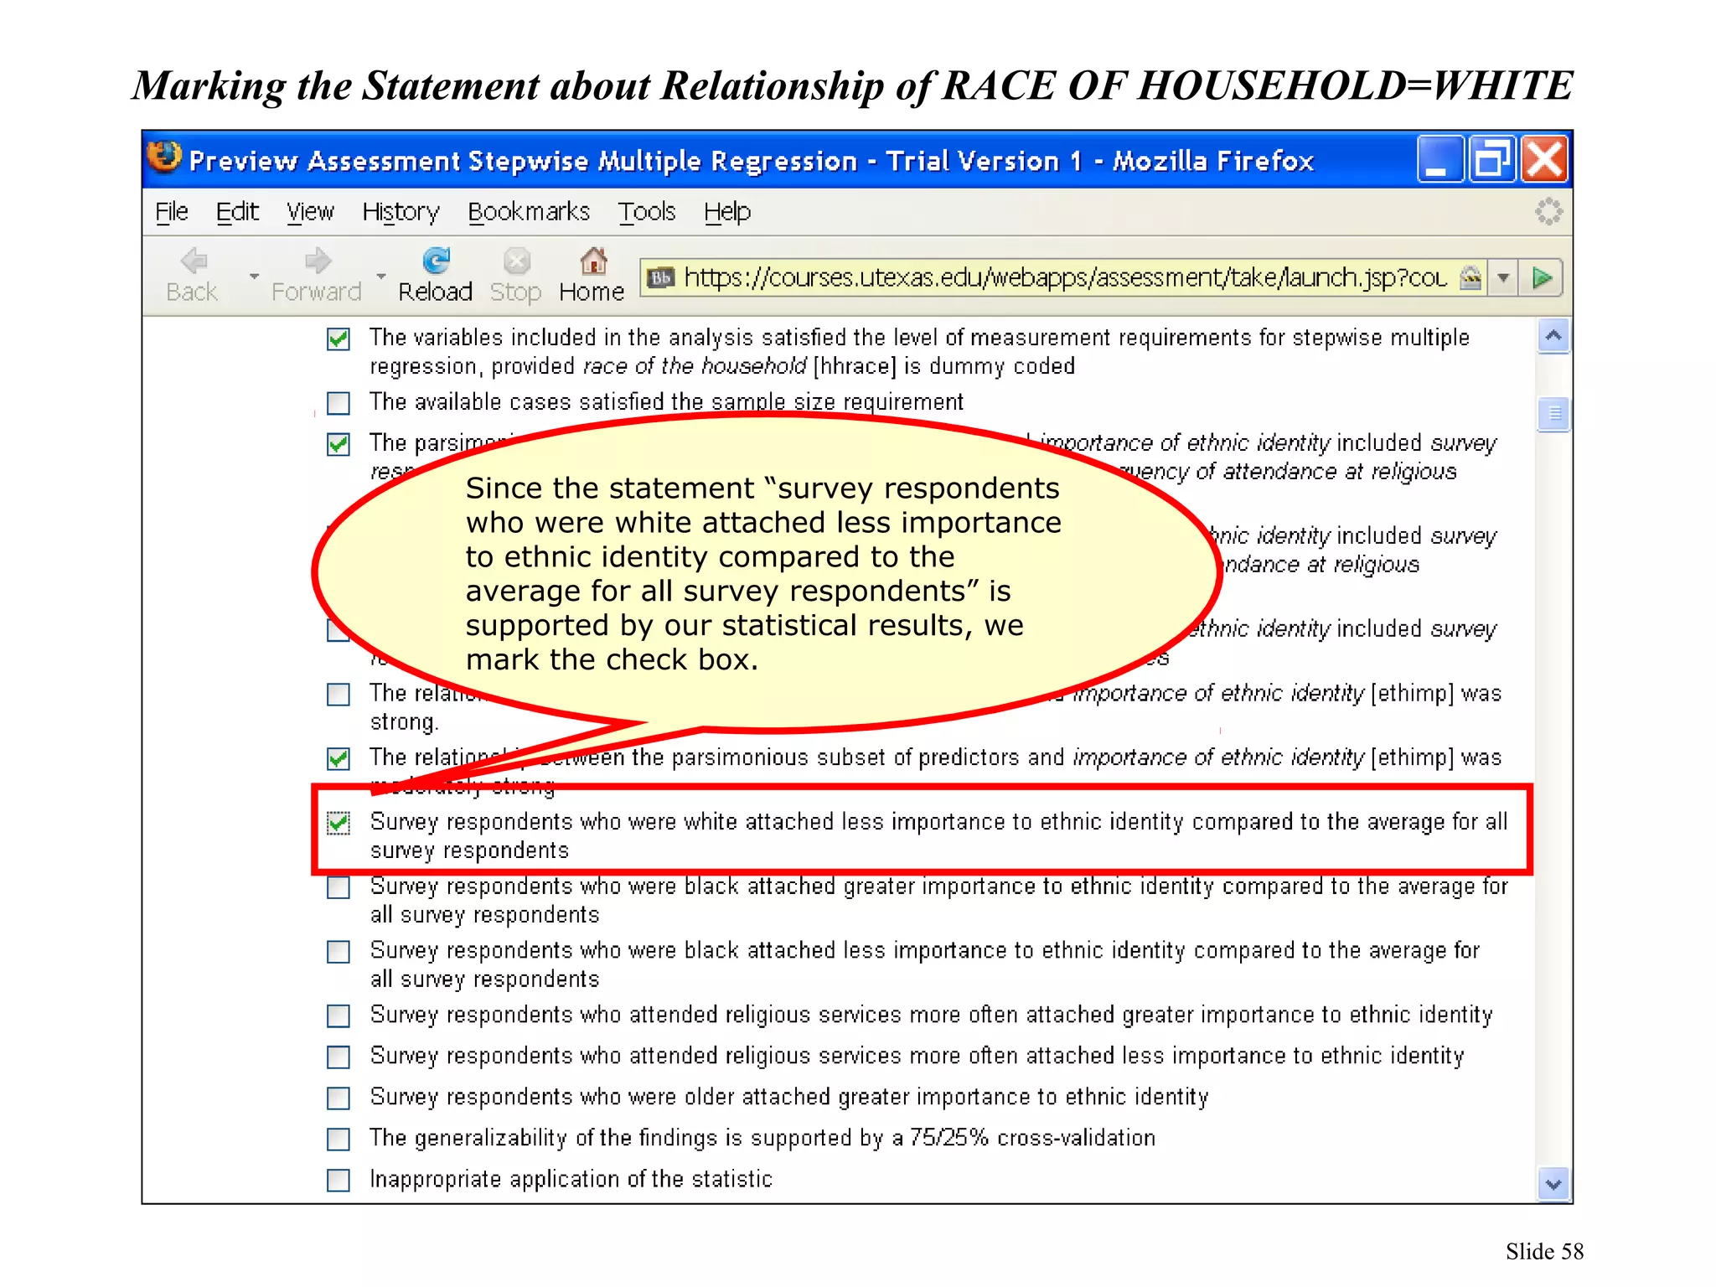Check black respondents less importance statement

point(339,952)
